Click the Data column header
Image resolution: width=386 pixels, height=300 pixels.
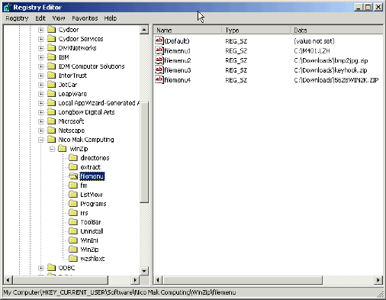[336, 31]
